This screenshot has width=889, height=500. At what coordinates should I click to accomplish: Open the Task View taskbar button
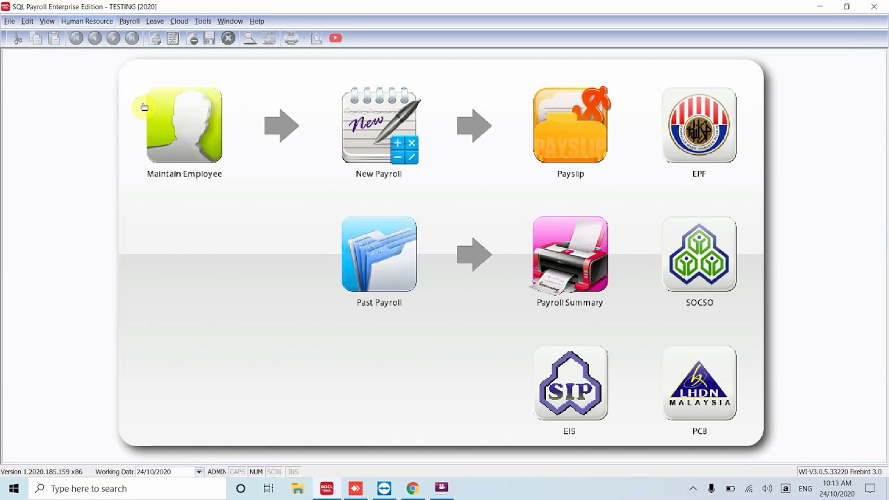click(x=269, y=489)
